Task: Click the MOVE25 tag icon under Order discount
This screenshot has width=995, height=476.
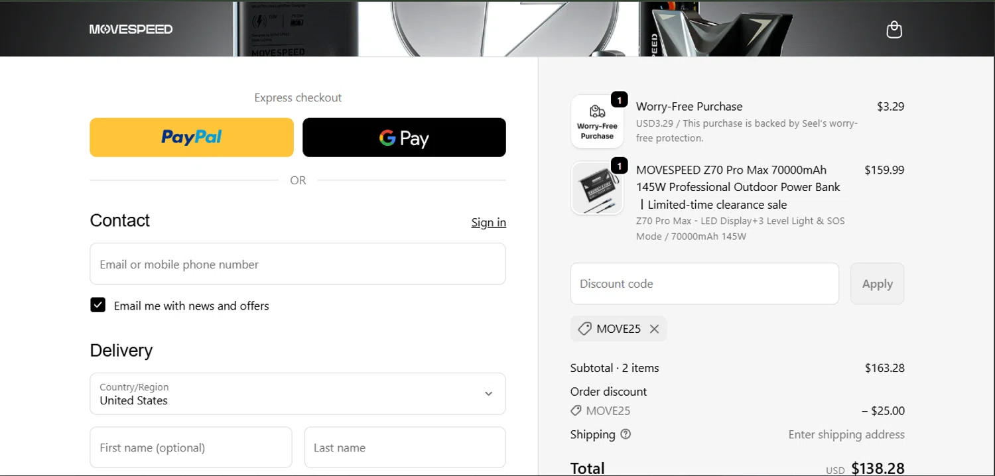Action: pos(576,410)
